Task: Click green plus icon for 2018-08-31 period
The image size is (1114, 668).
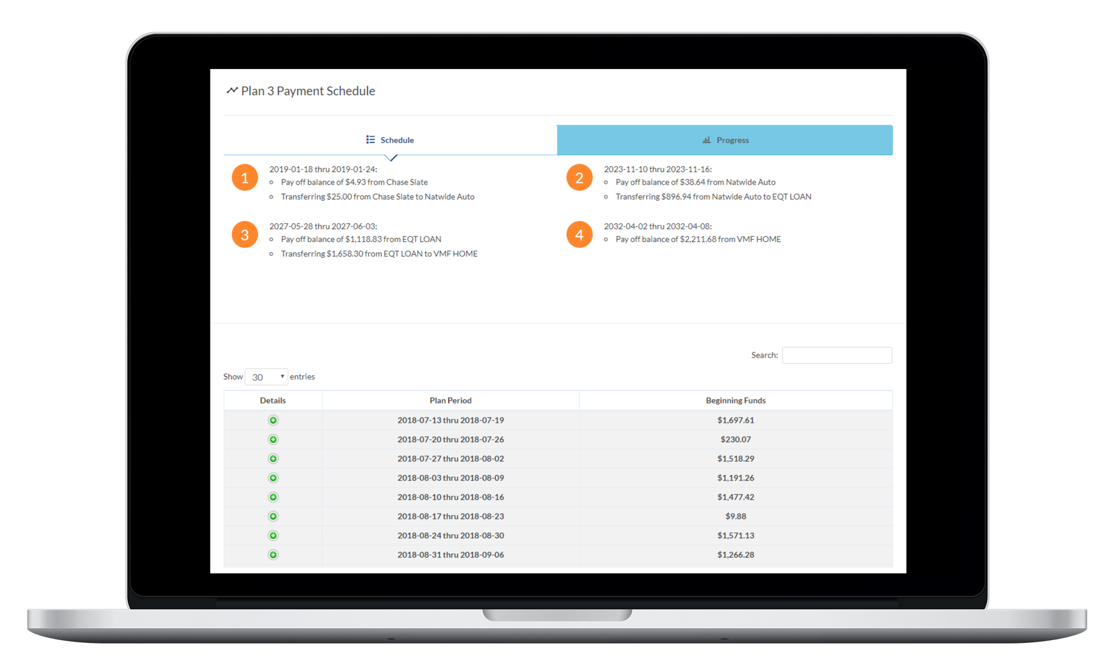Action: click(273, 555)
